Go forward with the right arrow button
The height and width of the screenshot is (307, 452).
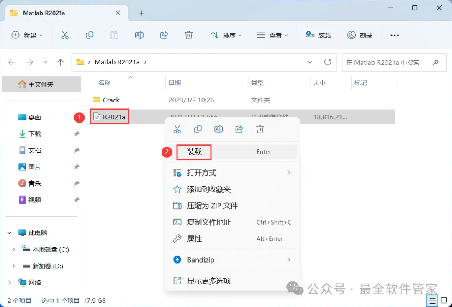tap(30, 62)
